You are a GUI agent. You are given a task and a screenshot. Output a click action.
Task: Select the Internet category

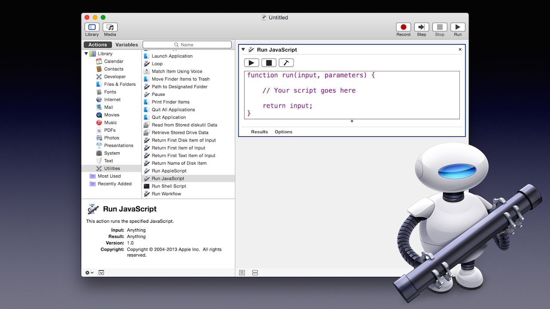(x=112, y=100)
